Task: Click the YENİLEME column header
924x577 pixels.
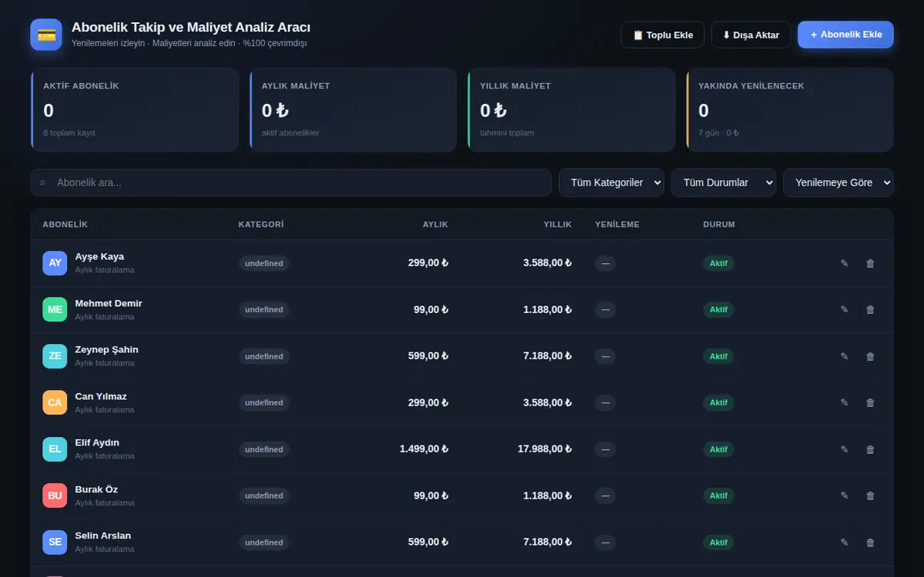Action: (x=617, y=225)
